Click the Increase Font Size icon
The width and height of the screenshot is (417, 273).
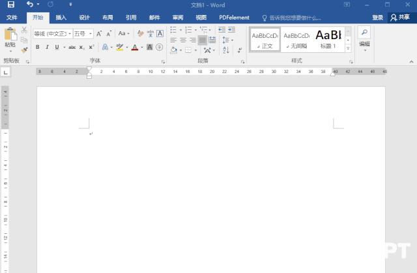(x=99, y=33)
